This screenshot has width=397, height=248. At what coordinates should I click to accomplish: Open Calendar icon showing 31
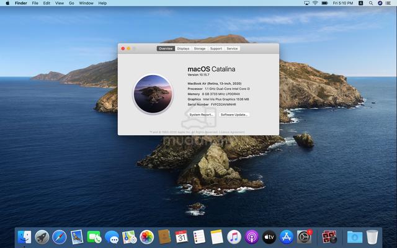pos(182,237)
